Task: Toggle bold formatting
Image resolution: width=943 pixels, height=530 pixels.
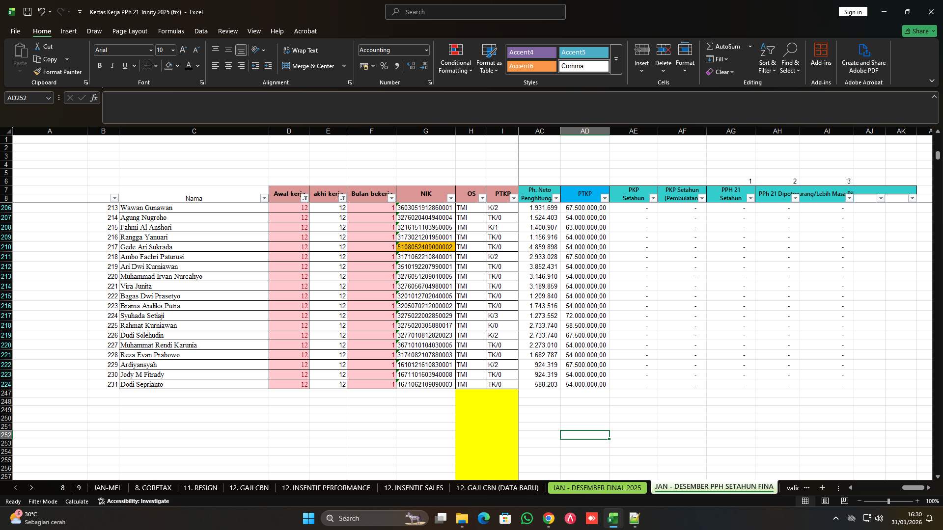Action: [99, 65]
